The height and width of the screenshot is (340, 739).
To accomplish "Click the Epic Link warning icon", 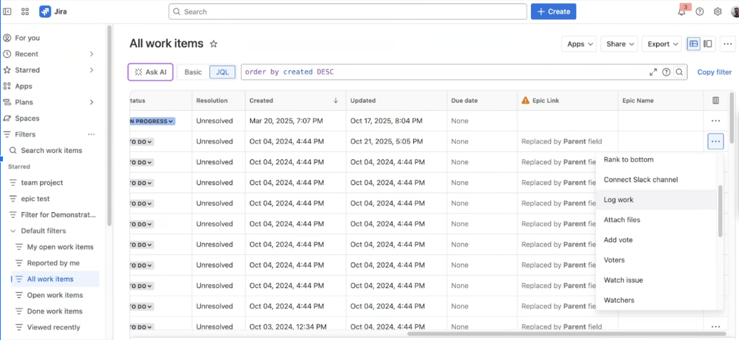I will pos(525,100).
